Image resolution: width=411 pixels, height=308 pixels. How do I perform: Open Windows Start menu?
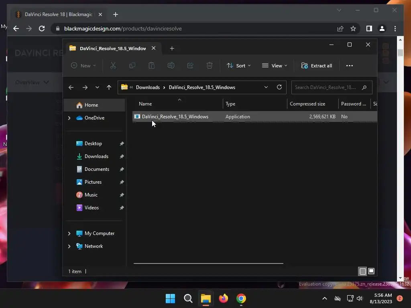point(170,298)
